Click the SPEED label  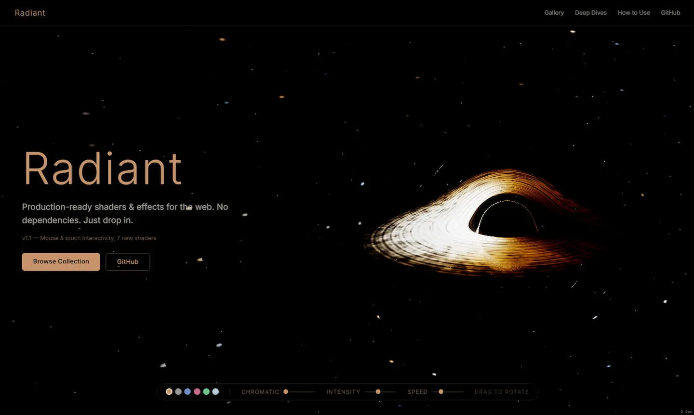(417, 392)
